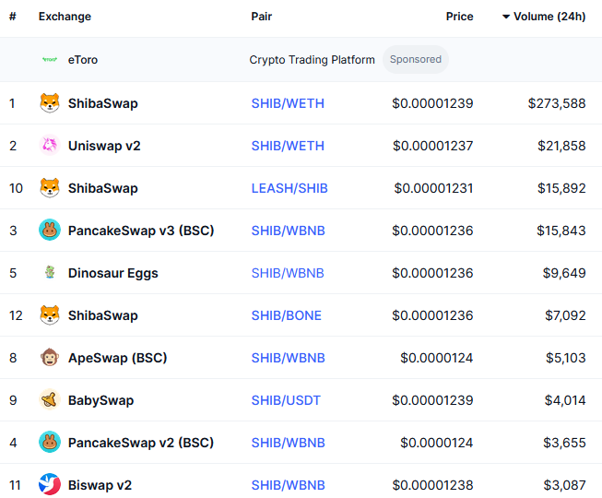Viewport: 602px width, 498px height.
Task: Click the $15,843 volume value
Action: pos(561,231)
